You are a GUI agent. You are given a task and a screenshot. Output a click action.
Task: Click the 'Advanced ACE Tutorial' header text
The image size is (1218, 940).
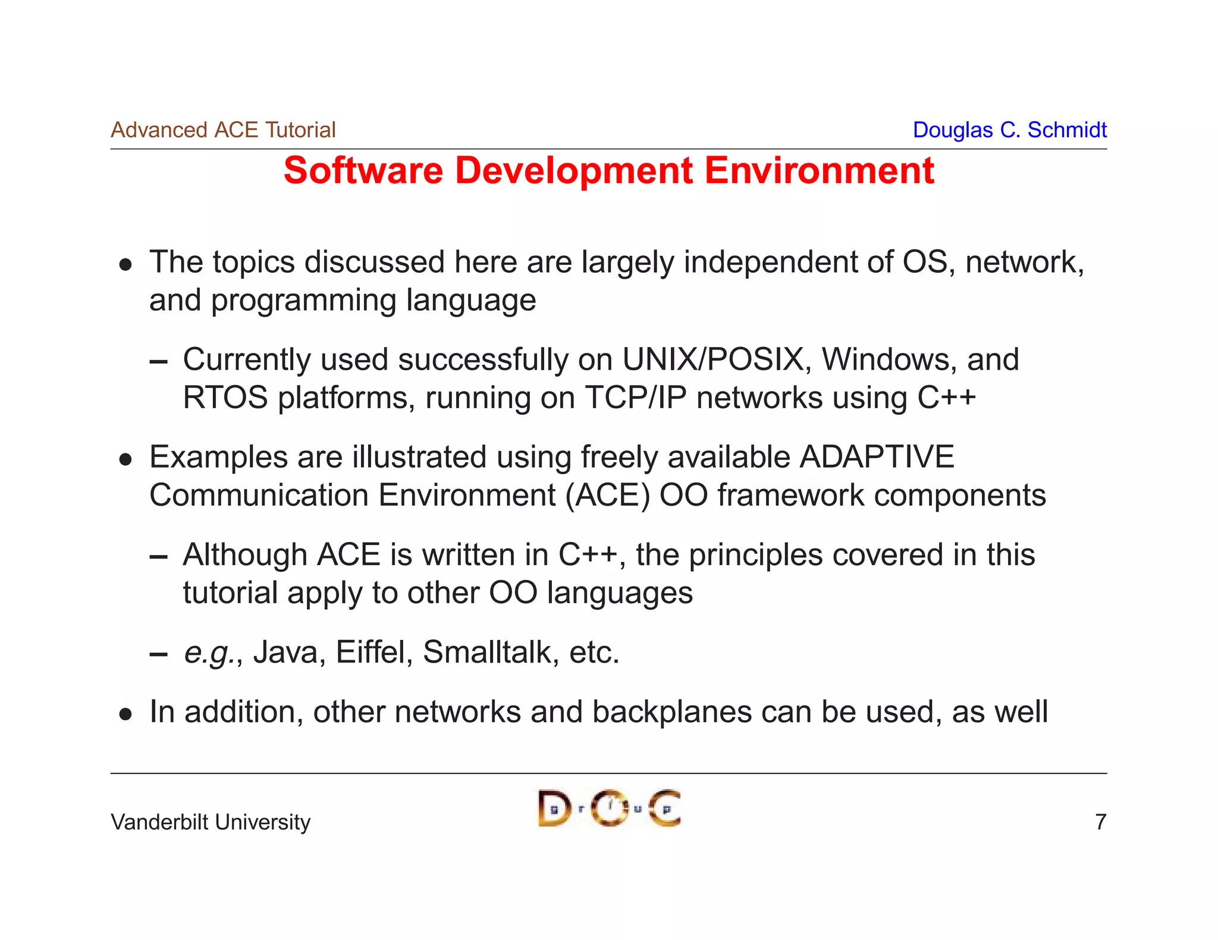pyautogui.click(x=223, y=130)
